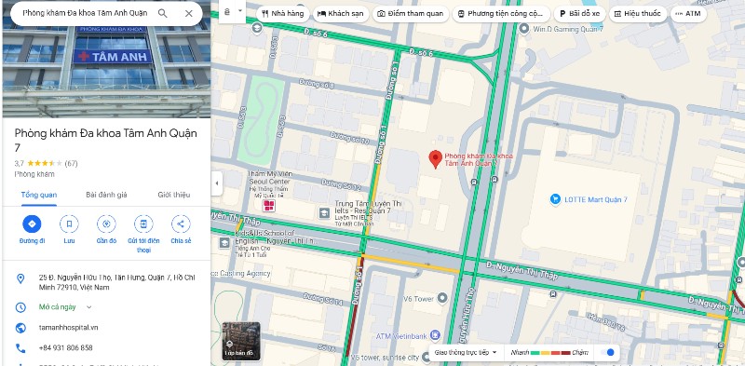Image resolution: width=745 pixels, height=366 pixels.
Task: Click the clock opening hours icon
Action: coord(20,307)
